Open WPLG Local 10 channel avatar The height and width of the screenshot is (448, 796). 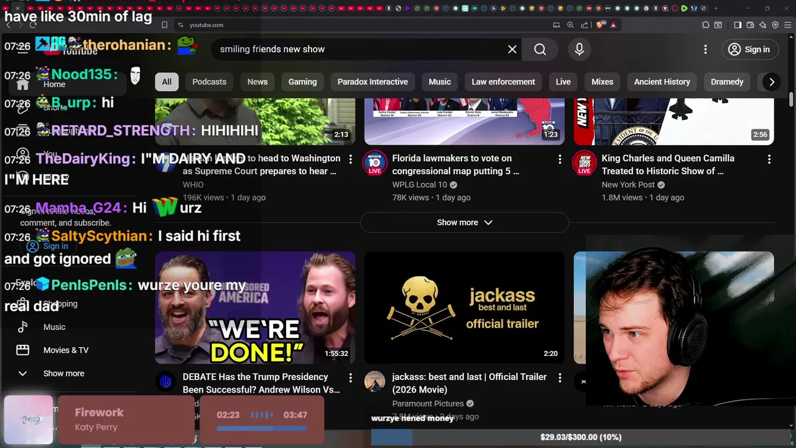click(375, 163)
